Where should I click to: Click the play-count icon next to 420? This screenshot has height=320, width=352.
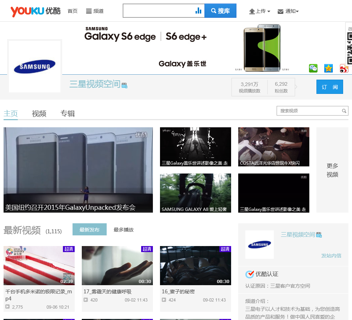tap(86, 300)
